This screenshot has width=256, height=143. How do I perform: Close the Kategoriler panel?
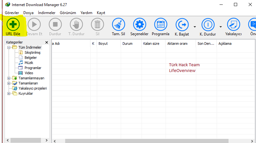point(47,42)
